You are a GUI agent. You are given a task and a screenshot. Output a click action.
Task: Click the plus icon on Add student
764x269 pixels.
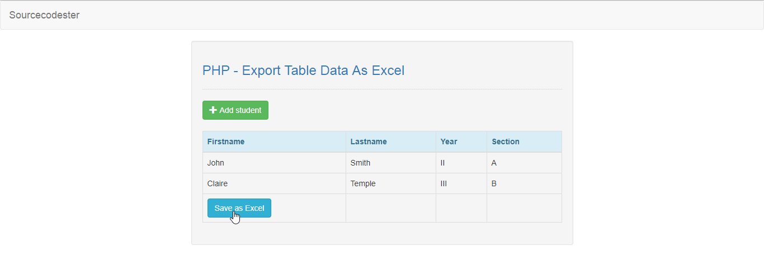coord(213,110)
